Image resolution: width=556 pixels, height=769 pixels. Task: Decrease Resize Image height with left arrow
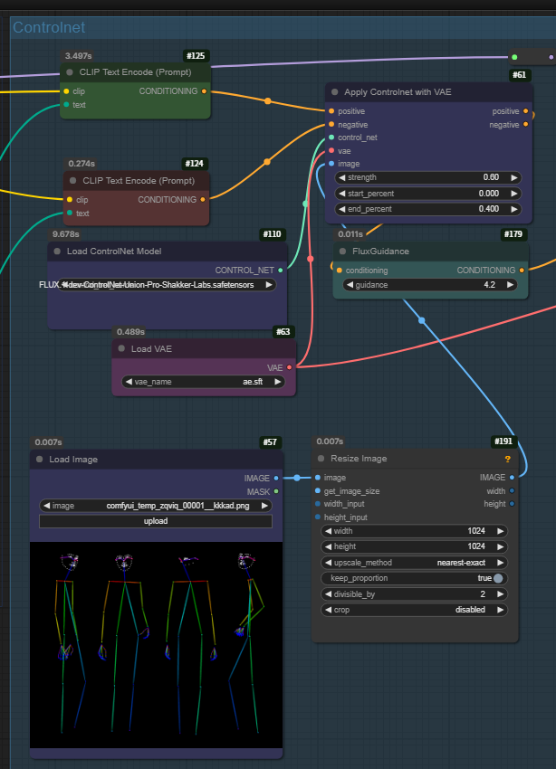pos(329,546)
